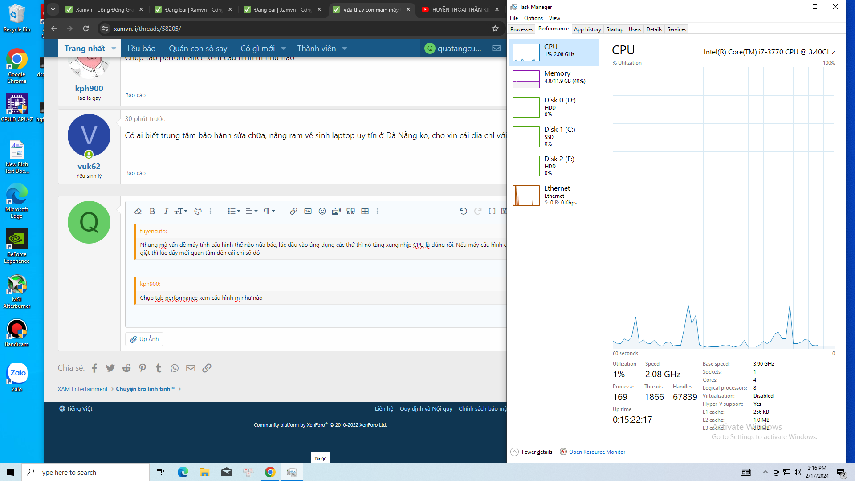Expand the Thành viên menu arrow
The image size is (855, 481).
pos(345,49)
